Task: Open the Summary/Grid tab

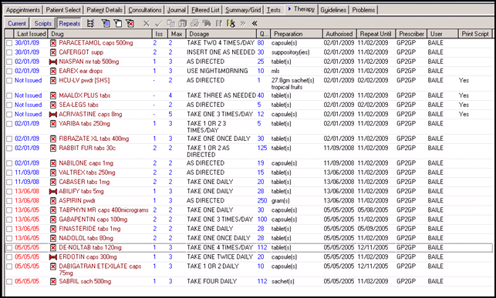Action: coord(243,10)
